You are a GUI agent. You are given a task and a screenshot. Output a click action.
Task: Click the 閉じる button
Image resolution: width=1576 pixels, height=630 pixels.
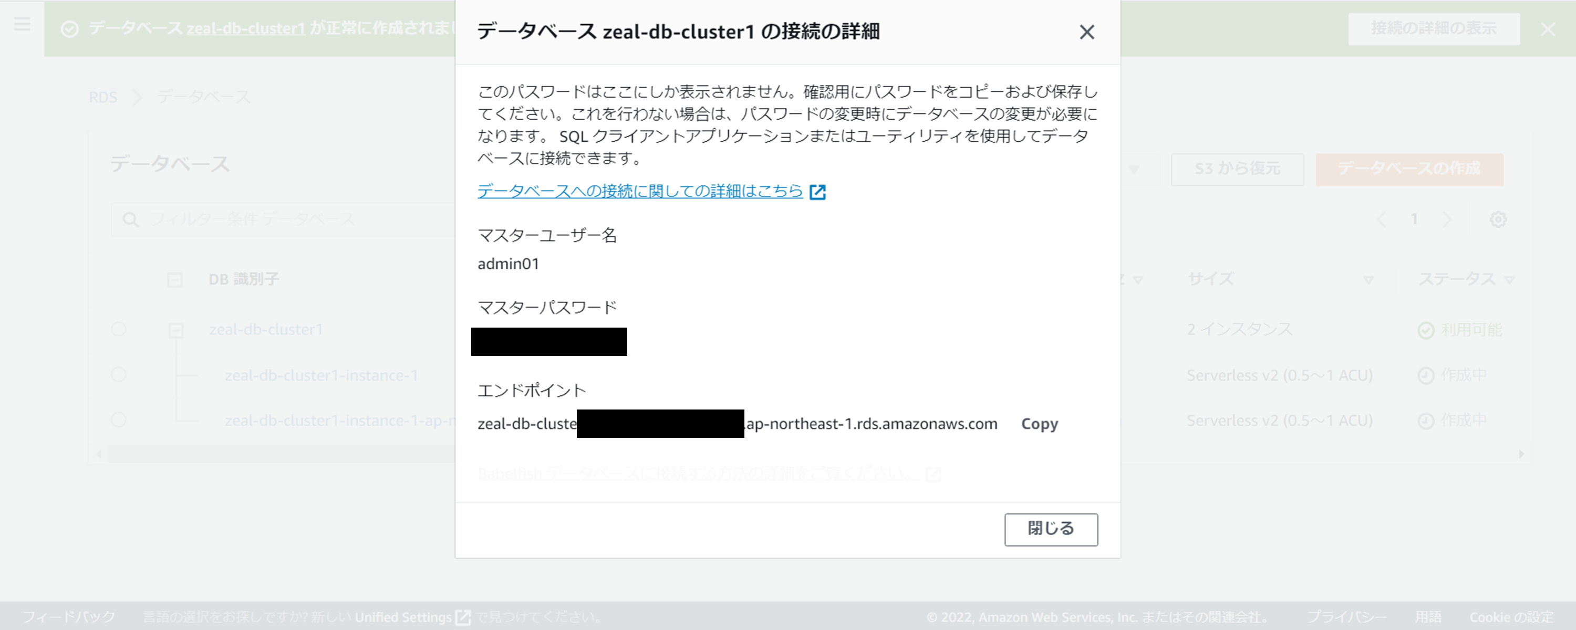pos(1051,529)
